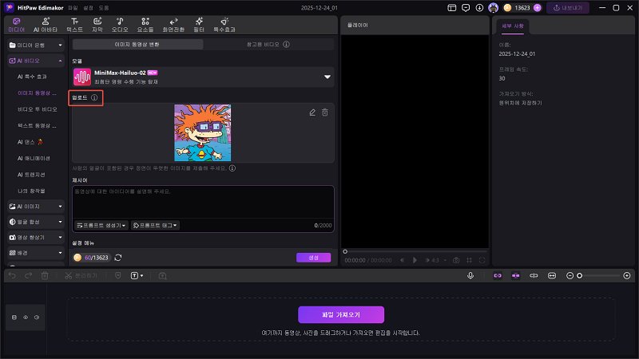Collapse the AI 비디오 section
This screenshot has height=359, width=639.
36,61
